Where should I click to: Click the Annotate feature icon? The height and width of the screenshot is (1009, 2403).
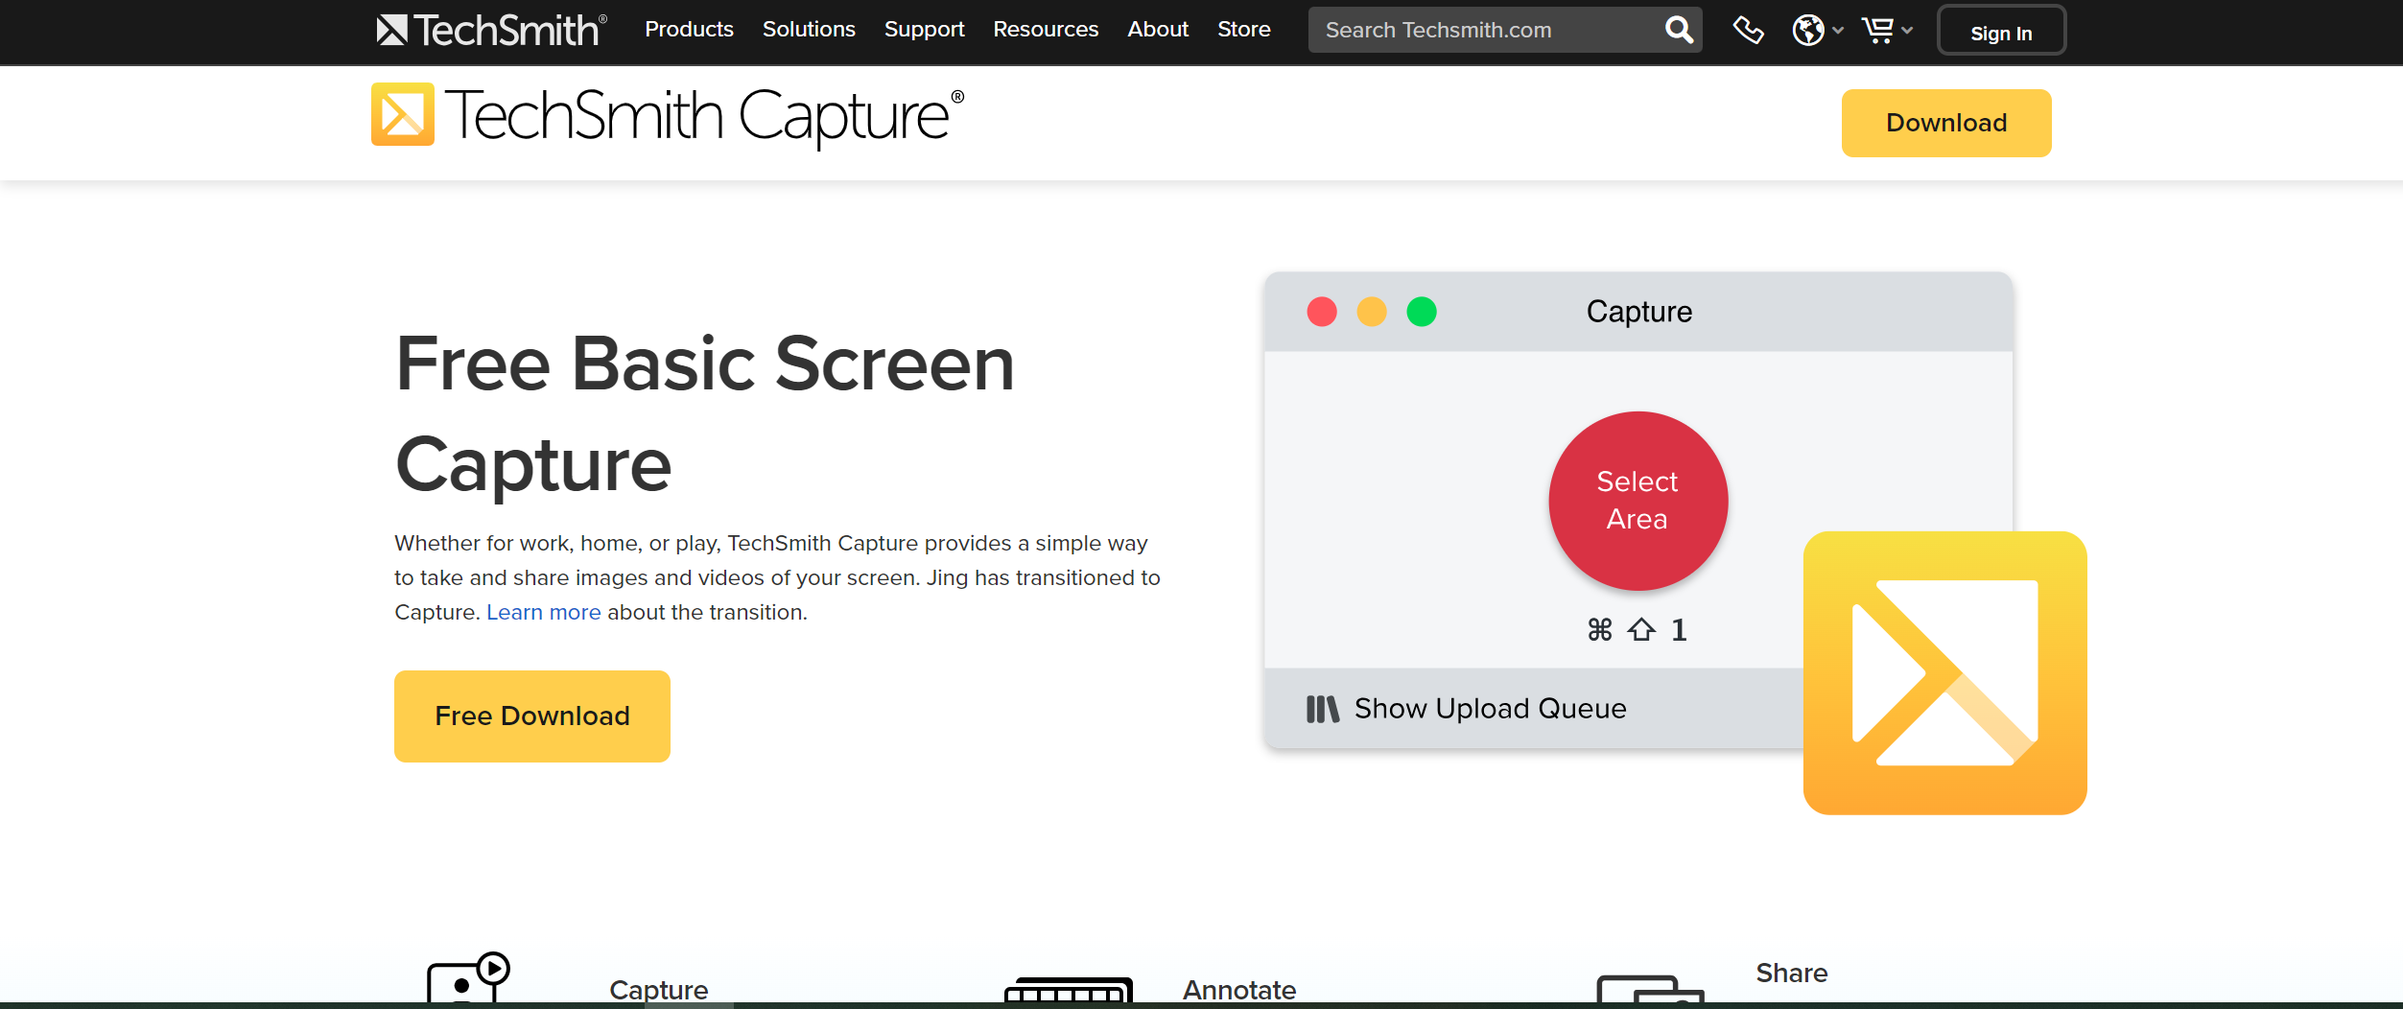(x=1069, y=990)
